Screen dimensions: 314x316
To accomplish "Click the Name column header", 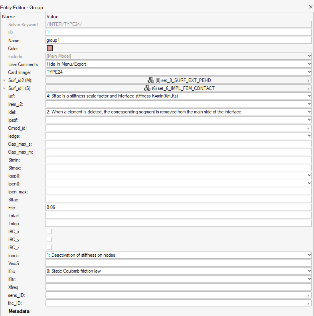I will (x=23, y=17).
